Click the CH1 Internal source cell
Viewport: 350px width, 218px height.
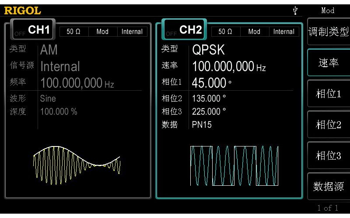pyautogui.click(x=132, y=31)
